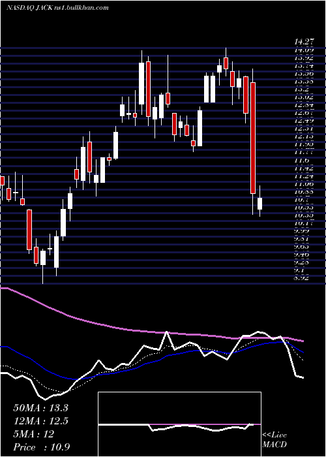Select the Price : 10.9 label
This screenshot has height=457, width=326.
(x=41, y=447)
